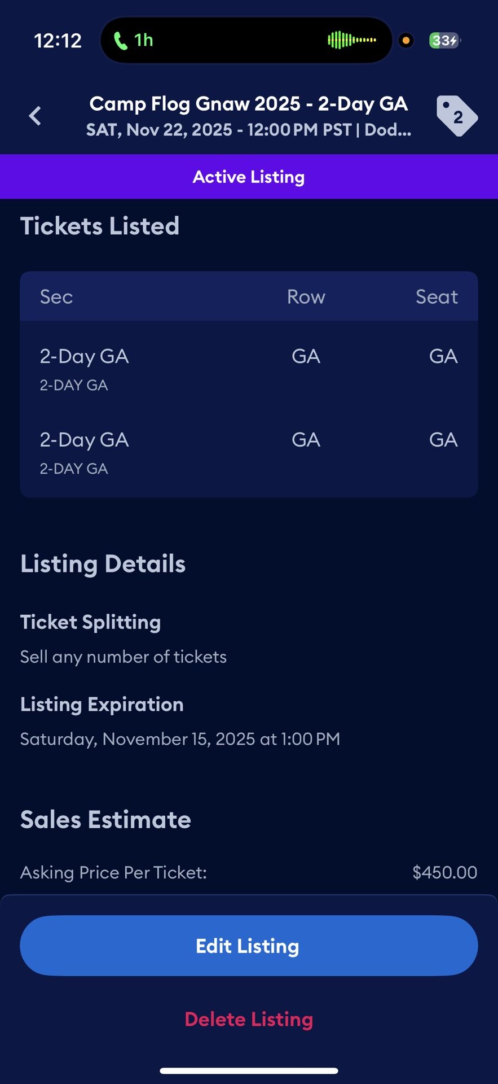Screen dimensions: 498x1084
Task: Tap the $450.00 asking price
Action: point(444,872)
